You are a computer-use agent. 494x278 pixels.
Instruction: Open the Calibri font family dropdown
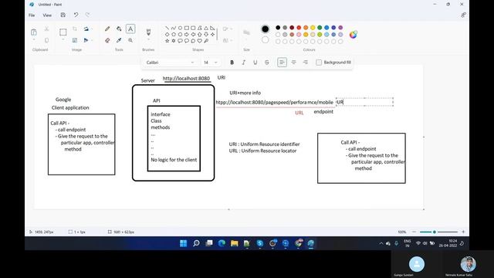[171, 63]
